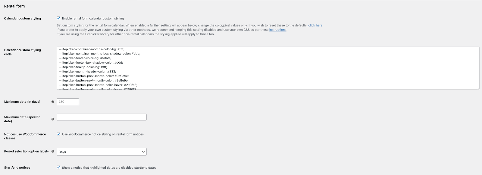This screenshot has width=482, height=175.
Task: Click 'Start/end notices' label
Action: (x=17, y=168)
